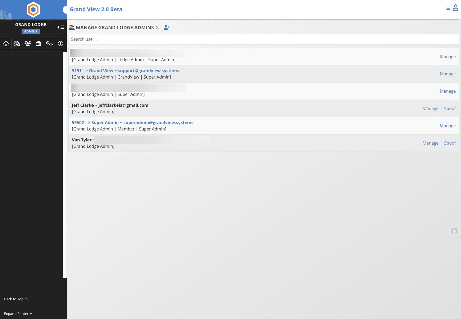Screen dimensions: 461x319
Task: Expand the footer via Expand Footer
Action: 18,314
